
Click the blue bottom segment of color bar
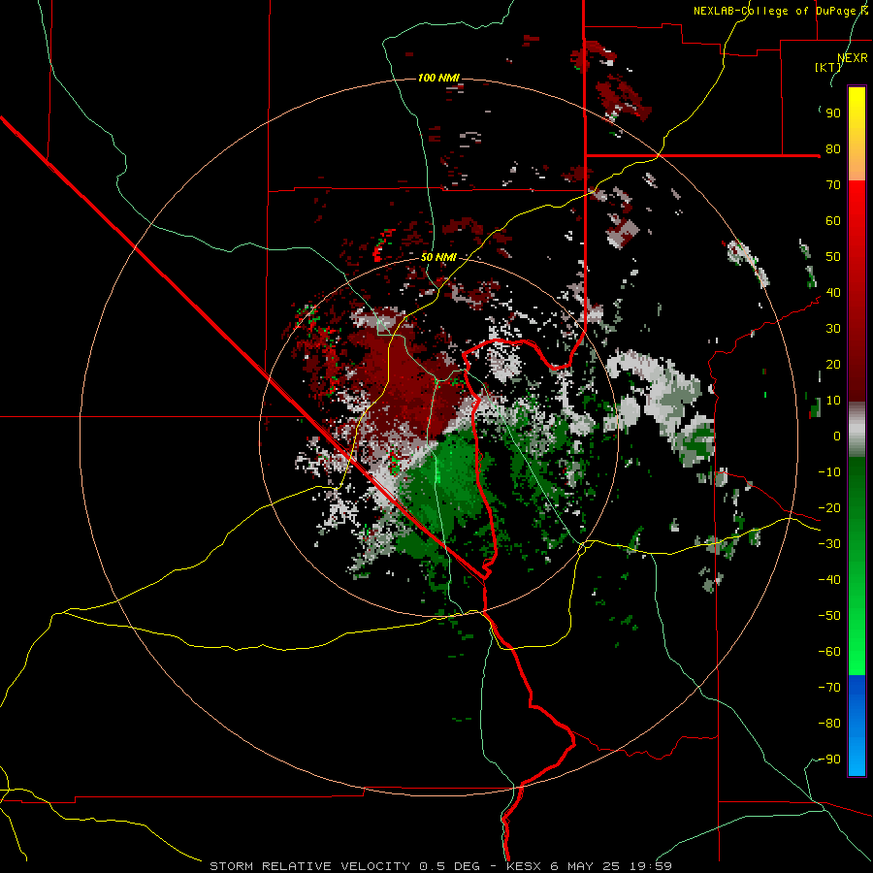[x=857, y=725]
